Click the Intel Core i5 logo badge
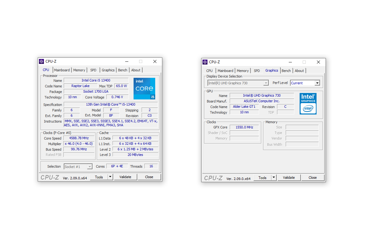 (144, 89)
